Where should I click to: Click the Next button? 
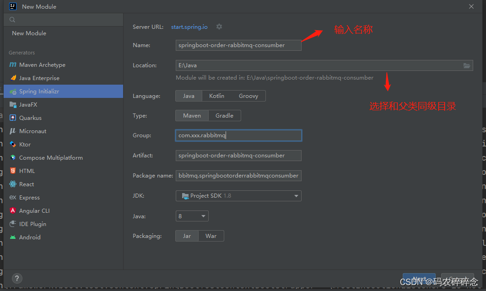(419, 279)
